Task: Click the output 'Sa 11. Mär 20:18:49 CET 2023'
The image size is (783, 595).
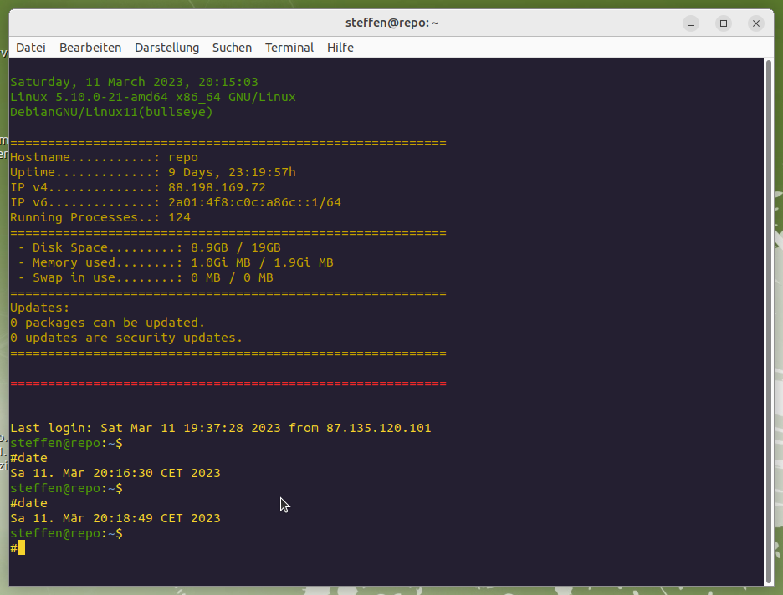Action: tap(115, 518)
